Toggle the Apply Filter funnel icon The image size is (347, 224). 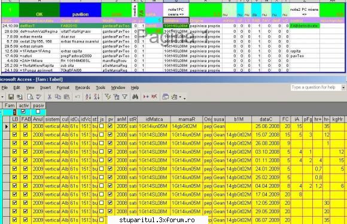click(x=125, y=97)
